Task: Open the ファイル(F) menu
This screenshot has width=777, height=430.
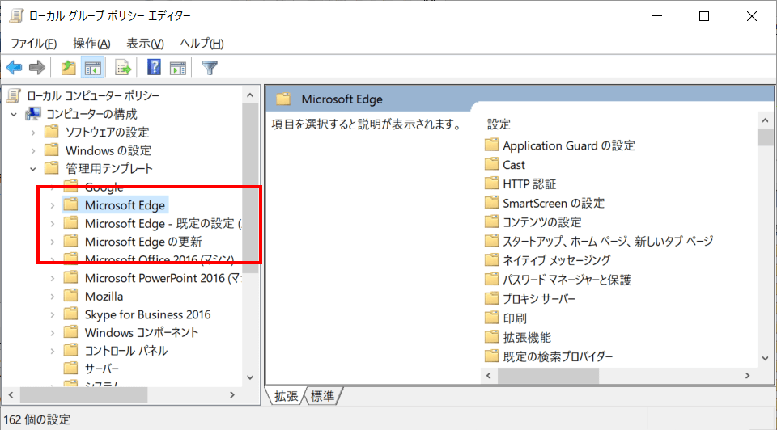Action: (34, 44)
